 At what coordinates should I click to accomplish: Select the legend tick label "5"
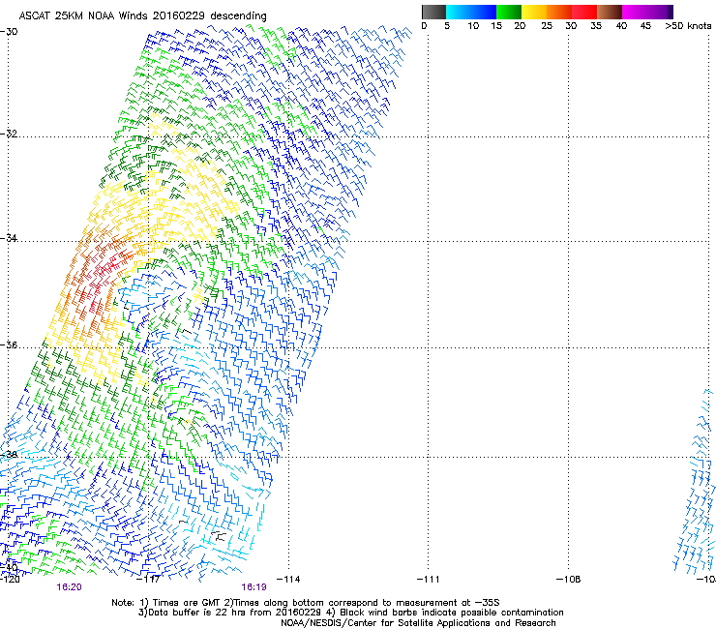pos(447,26)
